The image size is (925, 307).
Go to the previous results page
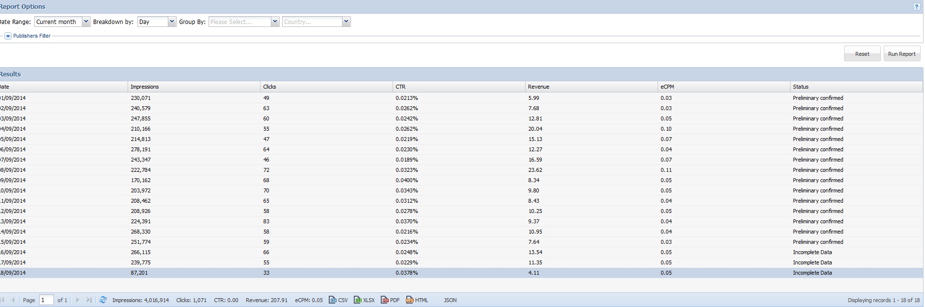(x=13, y=300)
